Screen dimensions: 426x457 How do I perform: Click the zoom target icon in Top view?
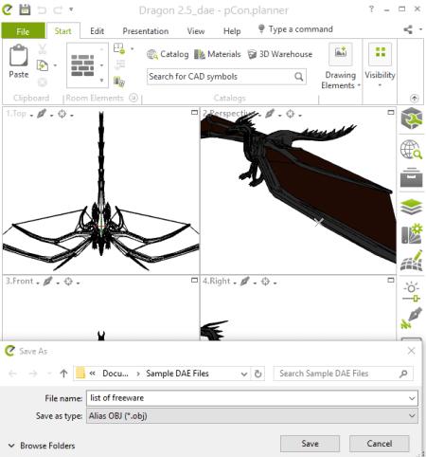62,114
